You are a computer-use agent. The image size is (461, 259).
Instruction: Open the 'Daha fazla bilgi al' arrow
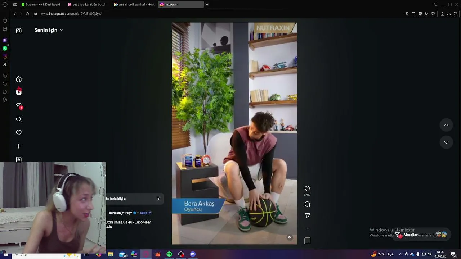(158, 199)
